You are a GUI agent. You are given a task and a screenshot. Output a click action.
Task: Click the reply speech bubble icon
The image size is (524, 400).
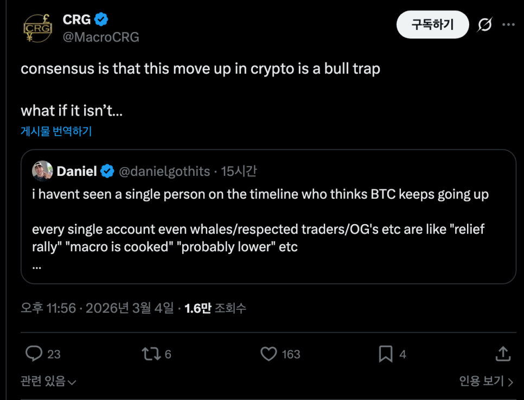pyautogui.click(x=35, y=354)
